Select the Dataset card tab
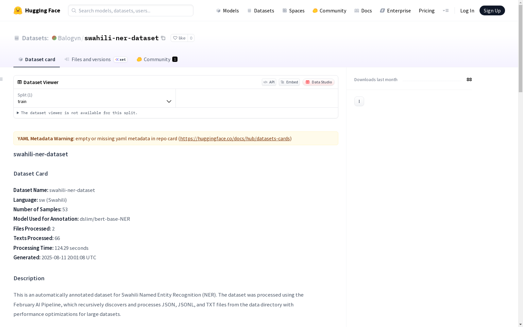This screenshot has height=327, width=523. click(x=37, y=59)
